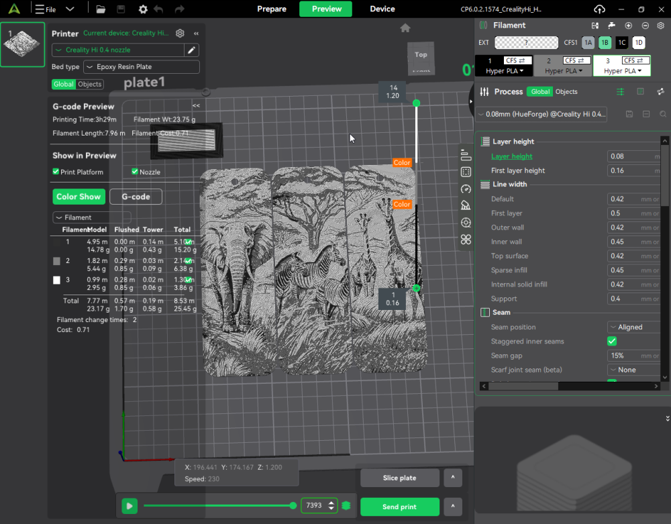Select the G-code tab

[136, 197]
